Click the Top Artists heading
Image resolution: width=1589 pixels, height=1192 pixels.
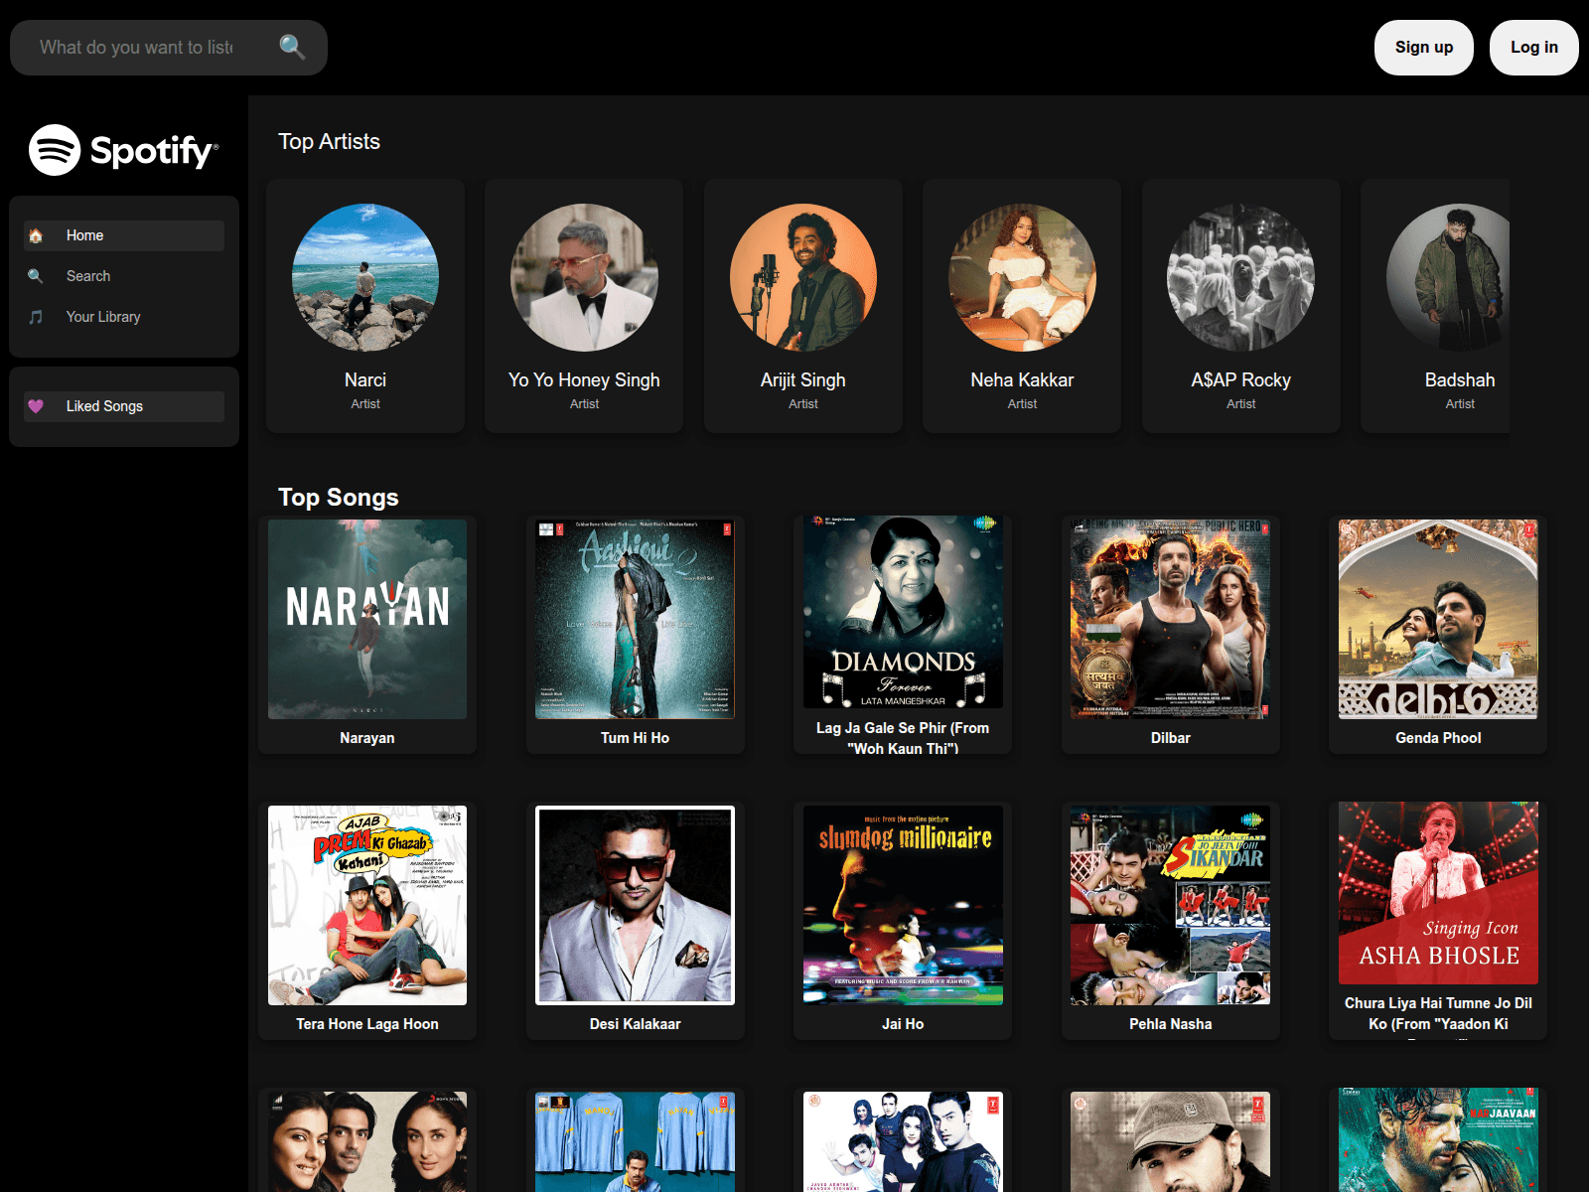tap(329, 141)
